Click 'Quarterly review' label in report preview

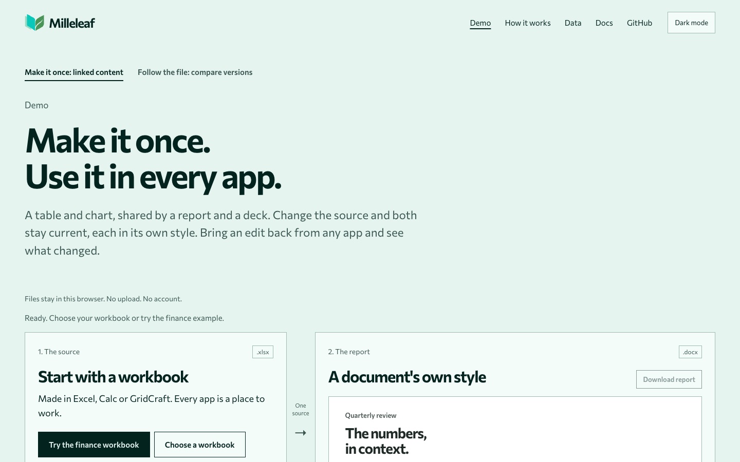[x=371, y=415]
